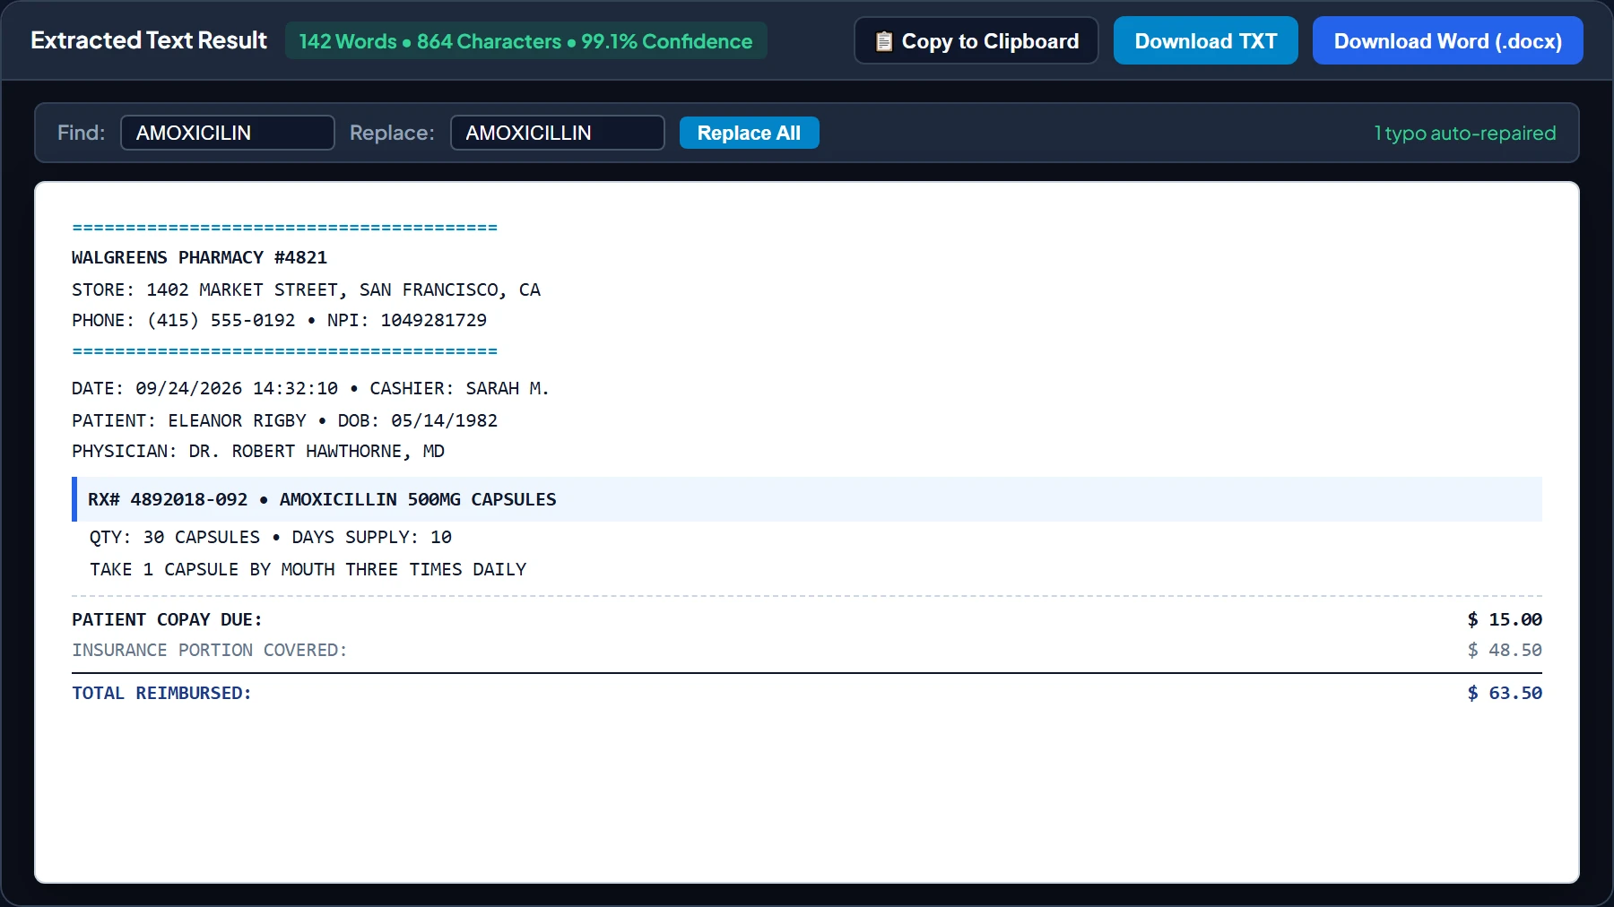
Task: Focus the Replace field containing AMOXICILLIN
Action: (557, 133)
